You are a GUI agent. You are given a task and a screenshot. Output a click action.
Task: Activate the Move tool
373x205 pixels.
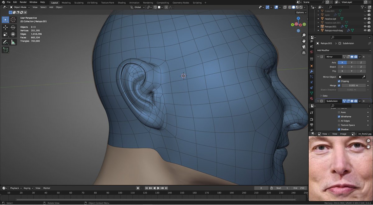click(x=5, y=27)
